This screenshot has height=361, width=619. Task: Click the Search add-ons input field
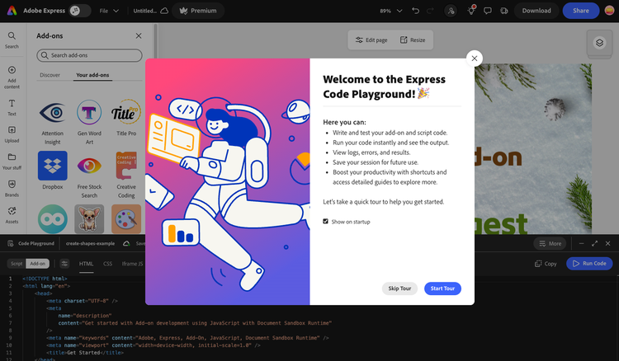91,55
